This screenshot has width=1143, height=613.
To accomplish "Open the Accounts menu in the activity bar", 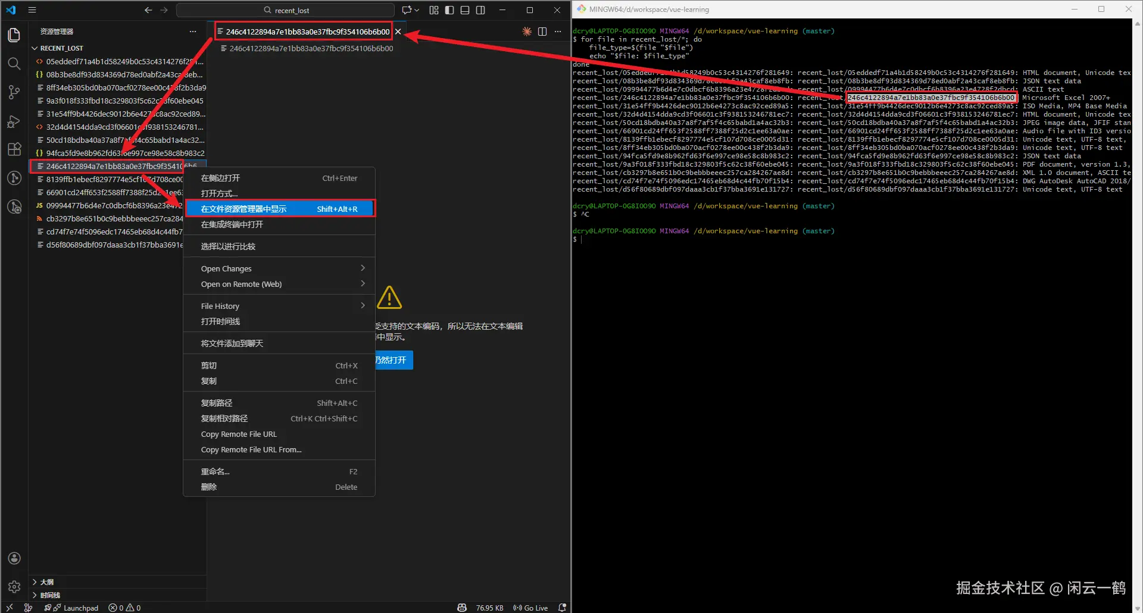I will coord(14,558).
